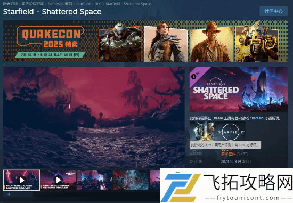Open the blue Starfield link in requirement notice
The height and width of the screenshot is (203, 293).
pyautogui.click(x=257, y=118)
